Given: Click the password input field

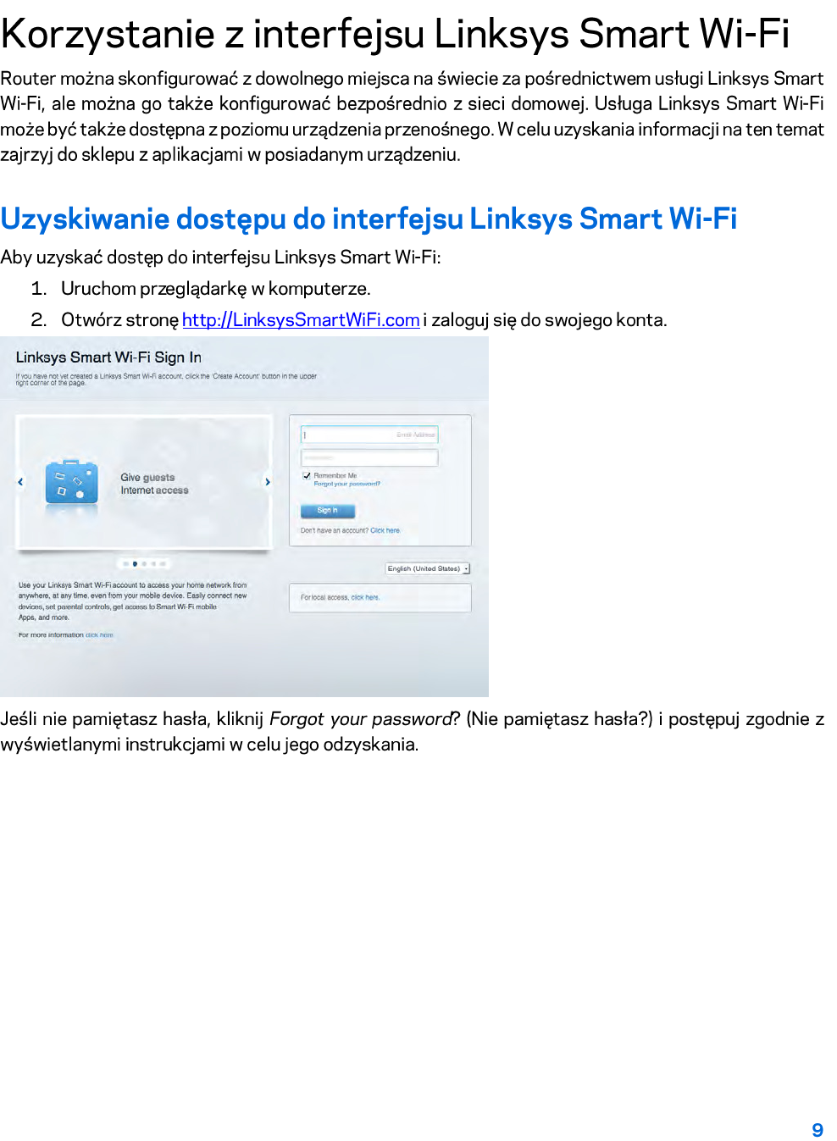Looking at the screenshot, I should pos(369,457).
